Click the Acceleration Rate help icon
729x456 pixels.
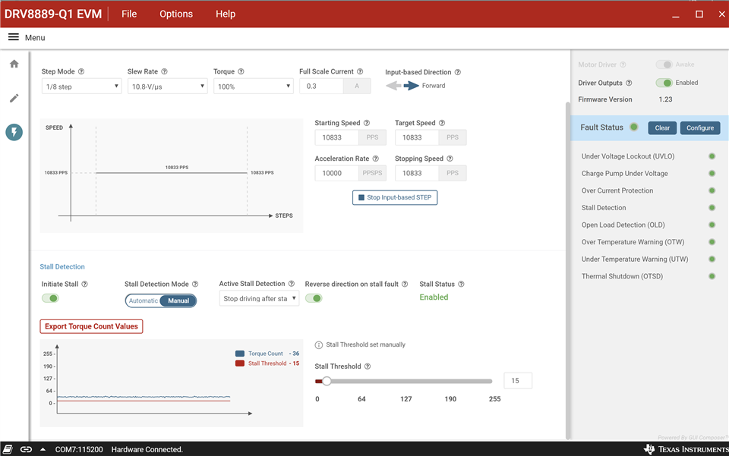(x=375, y=159)
